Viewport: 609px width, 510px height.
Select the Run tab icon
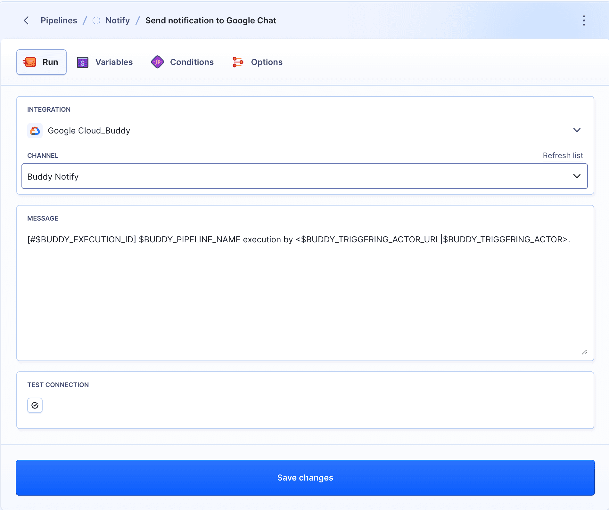pyautogui.click(x=29, y=62)
